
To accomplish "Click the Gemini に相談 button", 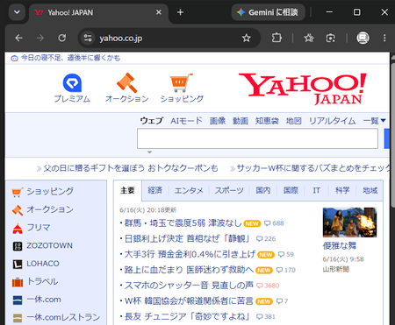I will [x=269, y=12].
